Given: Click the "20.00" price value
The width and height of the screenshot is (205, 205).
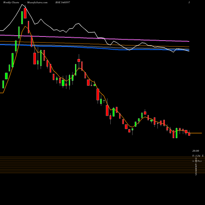Looking at the screenshot, I should pyautogui.click(x=196, y=151).
